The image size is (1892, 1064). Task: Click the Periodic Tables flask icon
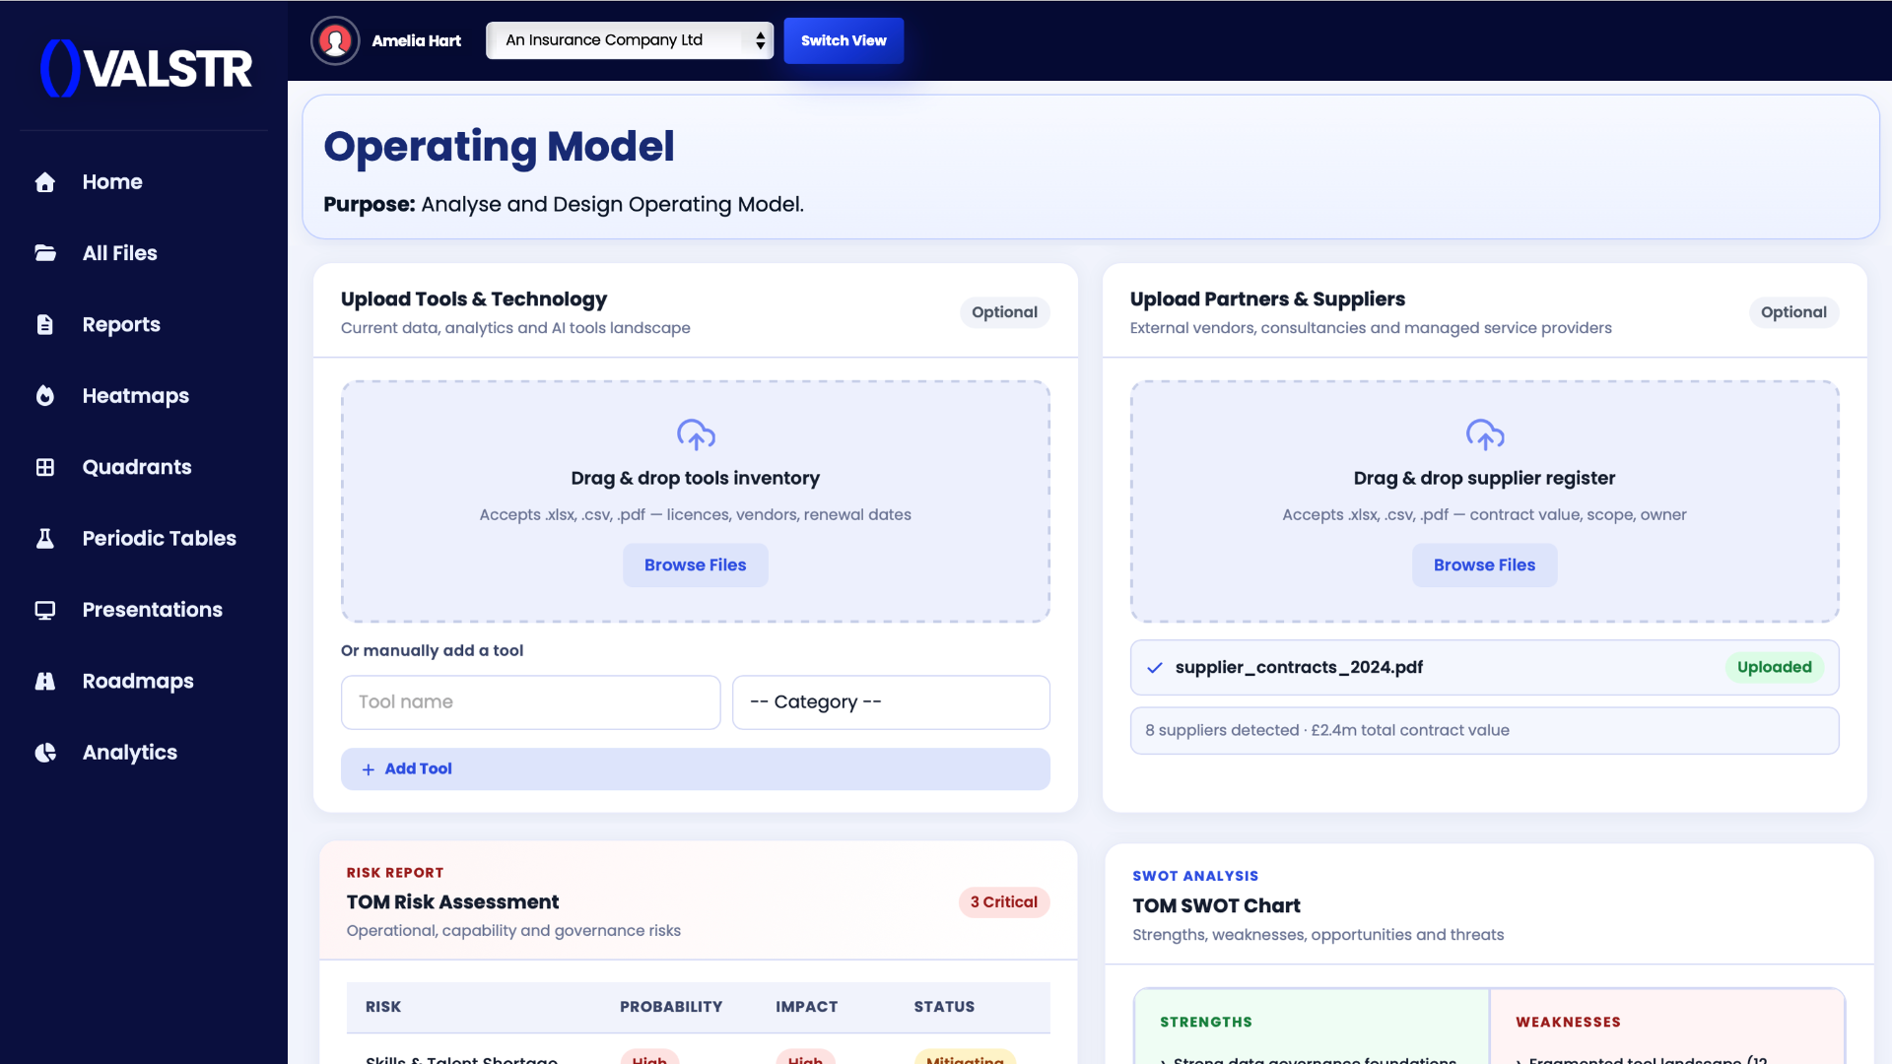pyautogui.click(x=45, y=538)
